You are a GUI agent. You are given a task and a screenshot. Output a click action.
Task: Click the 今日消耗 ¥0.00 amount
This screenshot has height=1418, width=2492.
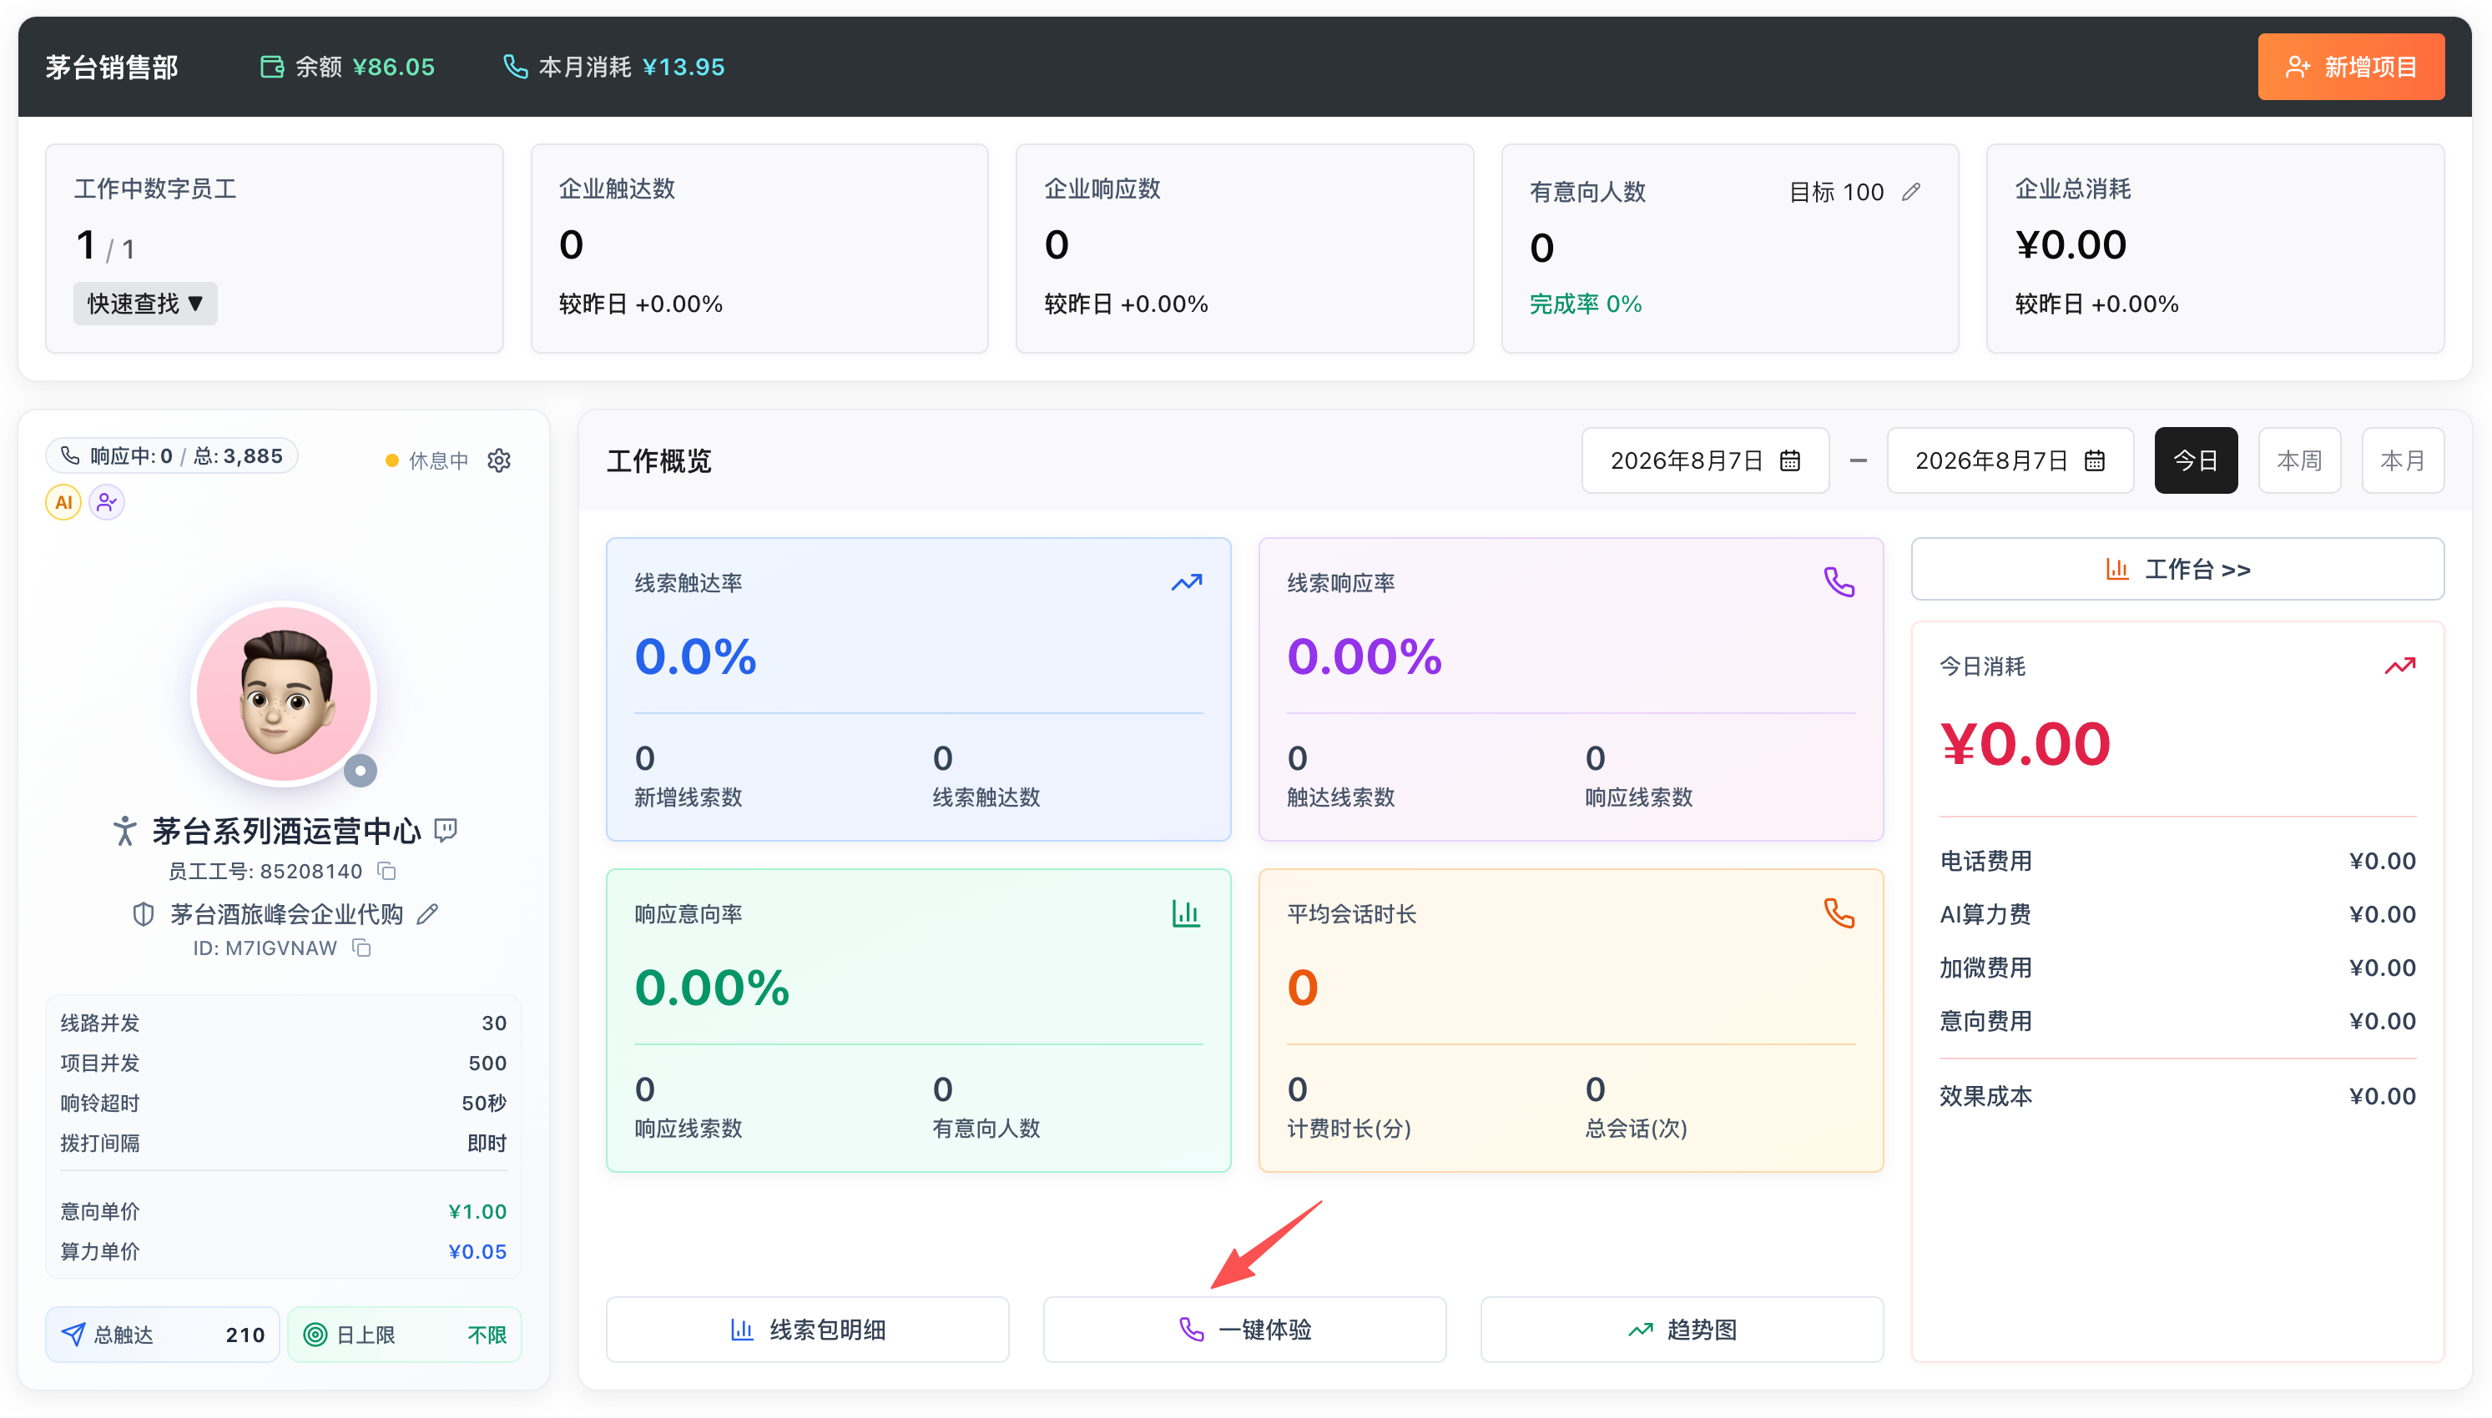(x=2025, y=744)
